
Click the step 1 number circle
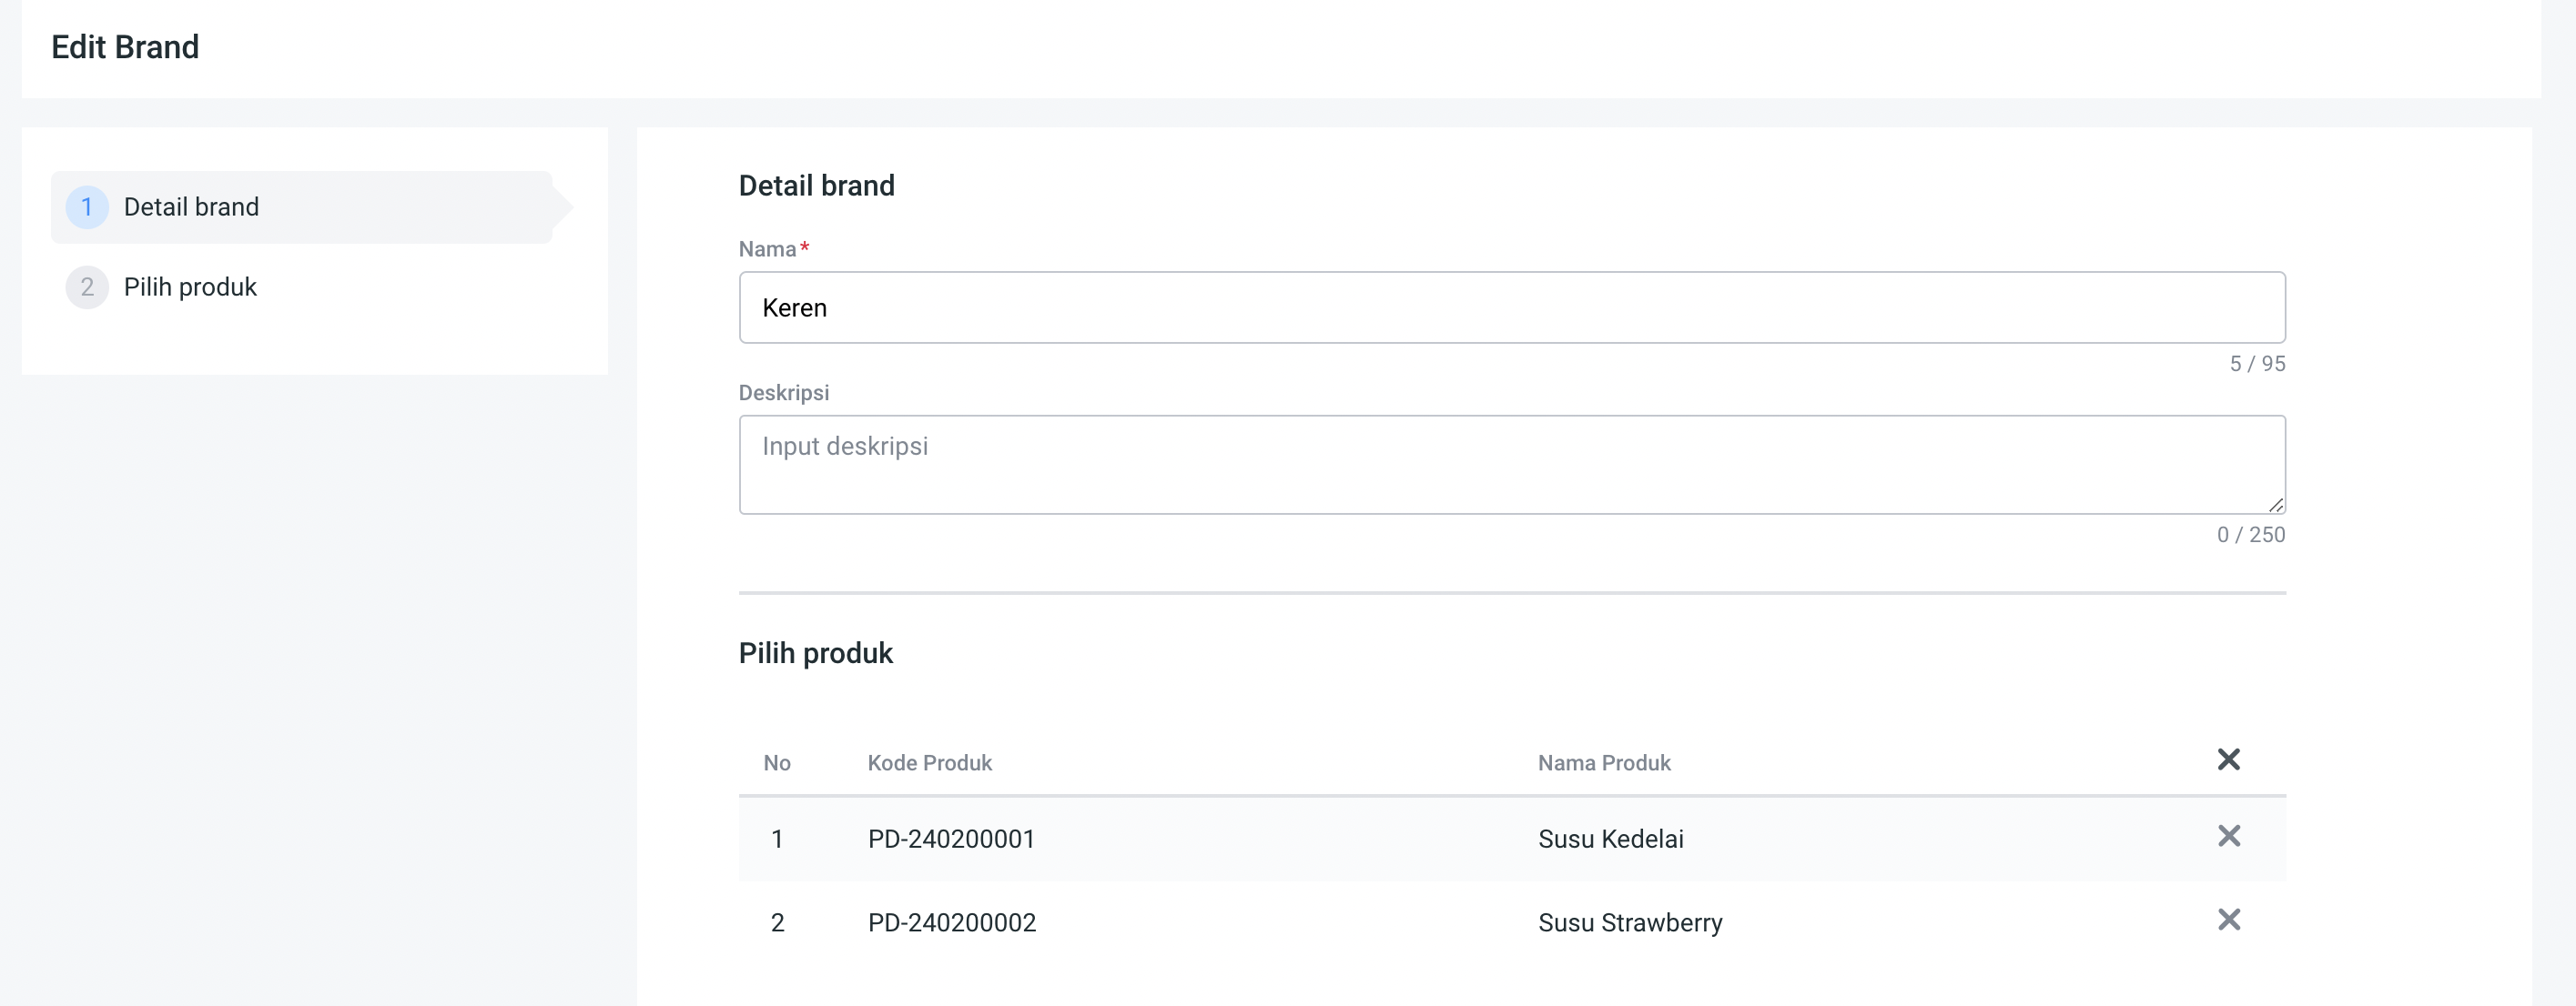[87, 206]
